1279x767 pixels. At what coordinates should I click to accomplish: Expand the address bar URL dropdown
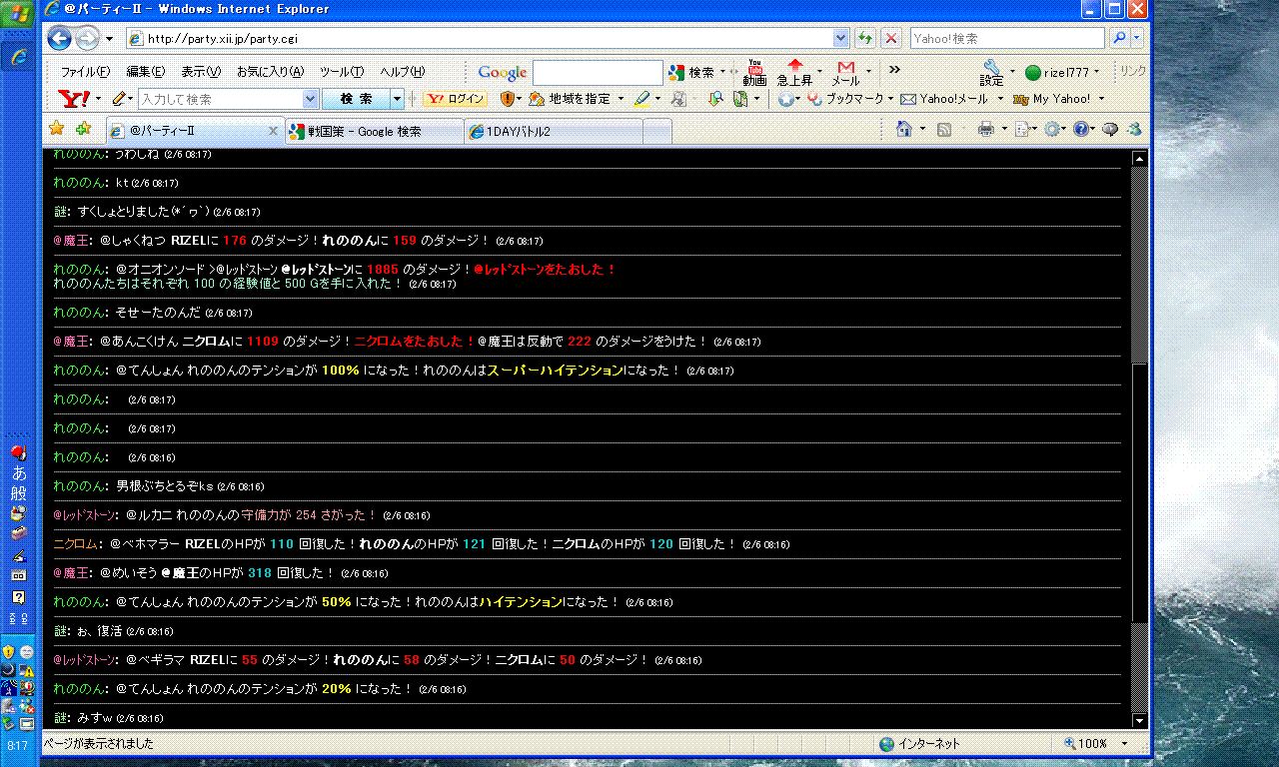840,39
